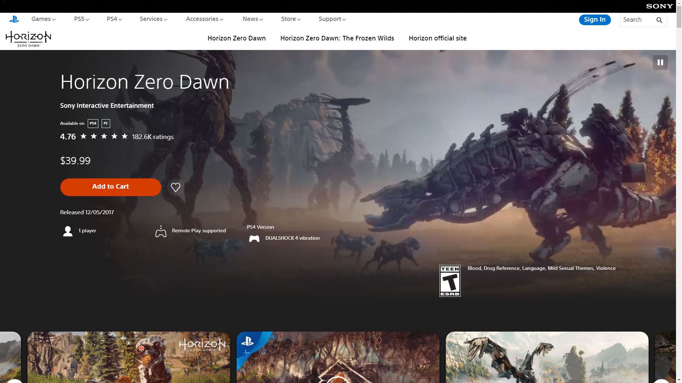The width and height of the screenshot is (682, 383).
Task: Click the Horizon Zero Dawn logo
Action: pyautogui.click(x=28, y=38)
